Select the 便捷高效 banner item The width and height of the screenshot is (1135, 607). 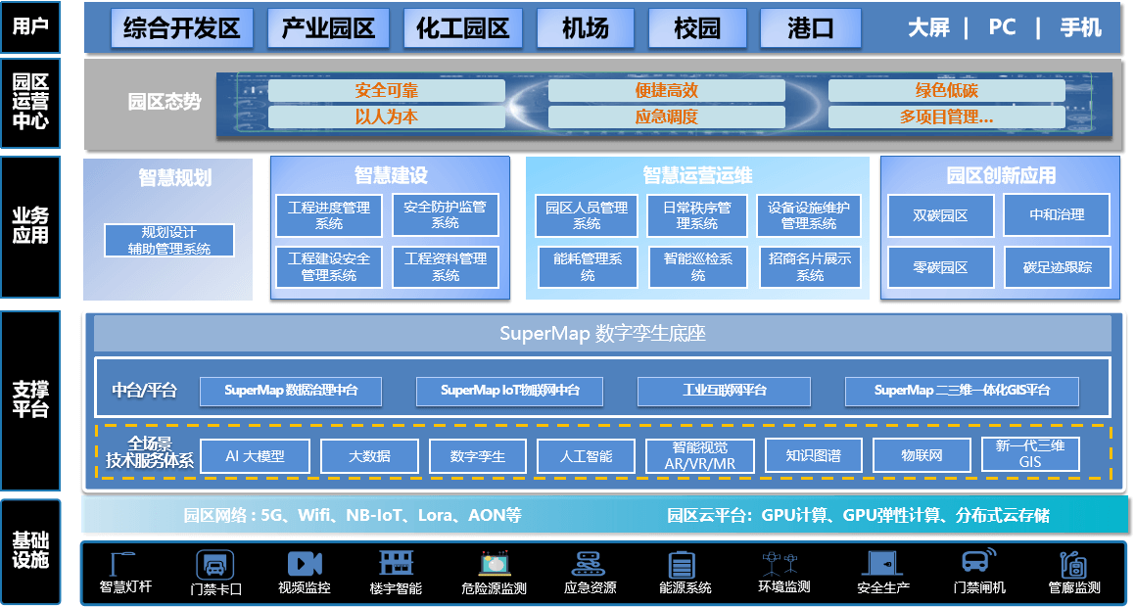(x=667, y=90)
